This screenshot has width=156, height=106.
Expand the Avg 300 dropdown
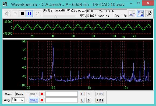[x=22, y=100]
